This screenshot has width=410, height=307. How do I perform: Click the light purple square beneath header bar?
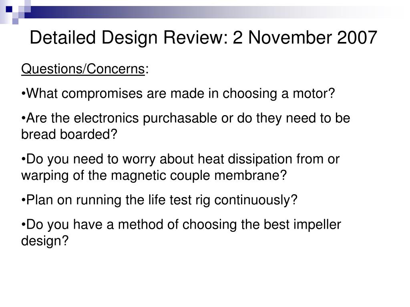click(15, 21)
